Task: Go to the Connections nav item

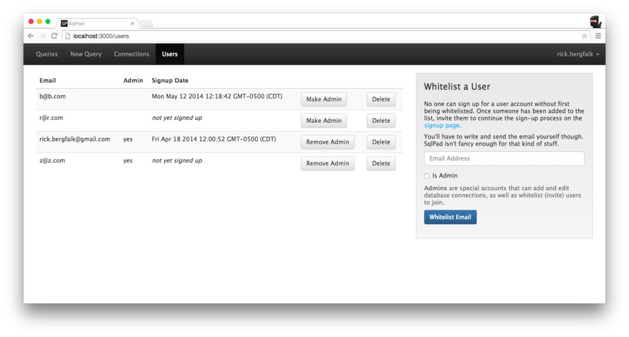Action: click(132, 54)
